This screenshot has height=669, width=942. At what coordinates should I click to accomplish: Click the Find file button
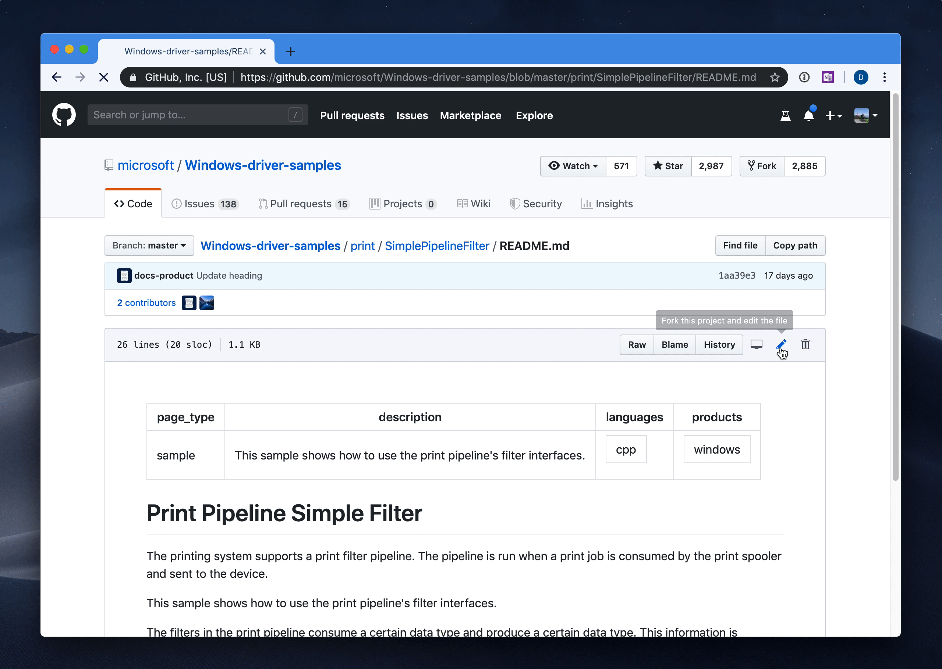pyautogui.click(x=740, y=246)
